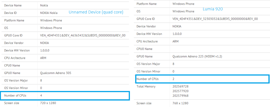This screenshot has height=110, width=270.
Task: Click "Number of CPUs" label beside value 4
Action: 15,96
